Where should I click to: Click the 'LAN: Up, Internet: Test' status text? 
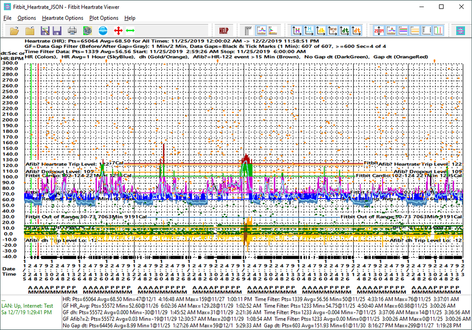click(x=27, y=305)
